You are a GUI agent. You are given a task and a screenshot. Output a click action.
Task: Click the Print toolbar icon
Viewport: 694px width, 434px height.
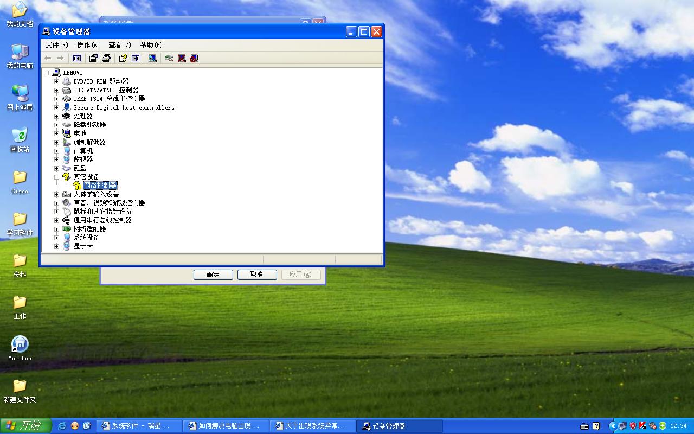[x=106, y=58]
